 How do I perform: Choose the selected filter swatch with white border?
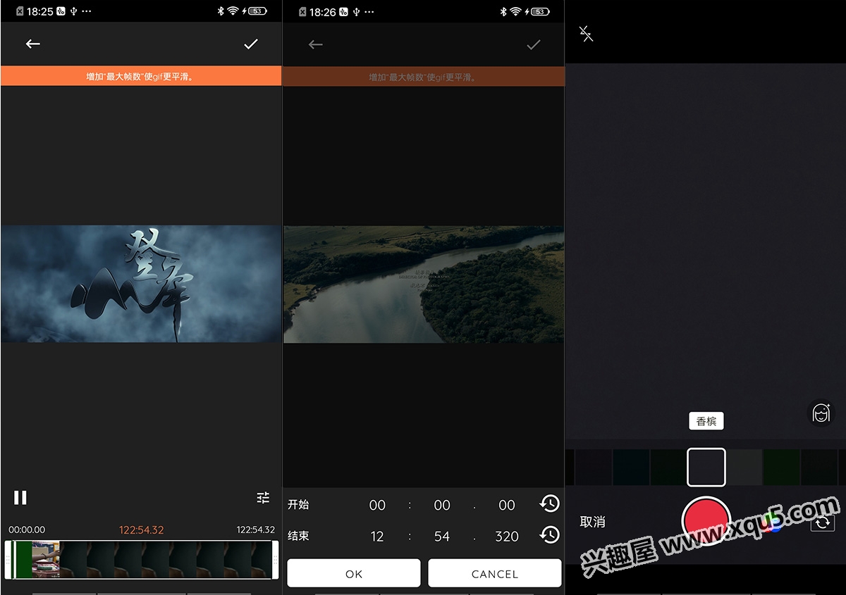pyautogui.click(x=706, y=467)
